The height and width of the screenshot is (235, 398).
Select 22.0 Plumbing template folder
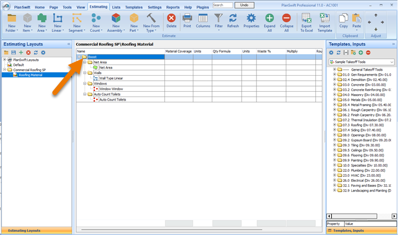click(x=364, y=170)
